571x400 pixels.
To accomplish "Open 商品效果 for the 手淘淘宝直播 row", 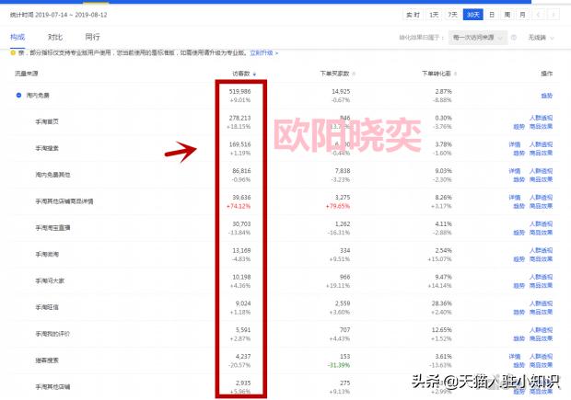I will pos(541,233).
